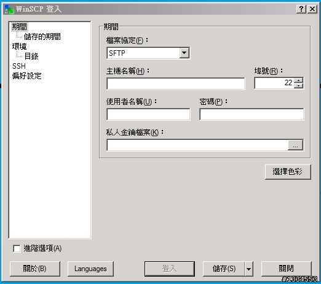Select 期間 in the navigation tree
This screenshot has width=321, height=284.
tap(19, 26)
